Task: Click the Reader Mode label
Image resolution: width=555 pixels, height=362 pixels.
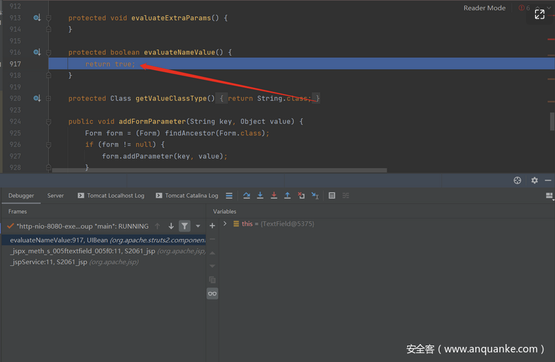Action: [484, 8]
